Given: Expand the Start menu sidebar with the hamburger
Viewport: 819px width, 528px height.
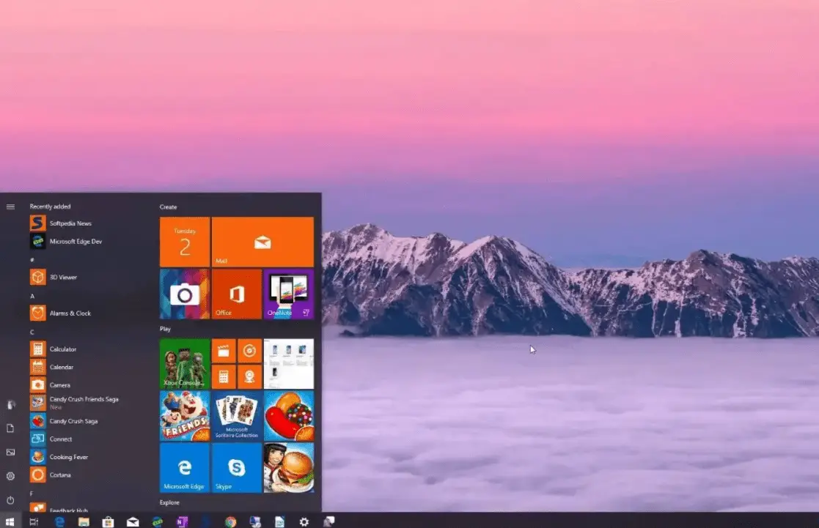Looking at the screenshot, I should click(10, 207).
